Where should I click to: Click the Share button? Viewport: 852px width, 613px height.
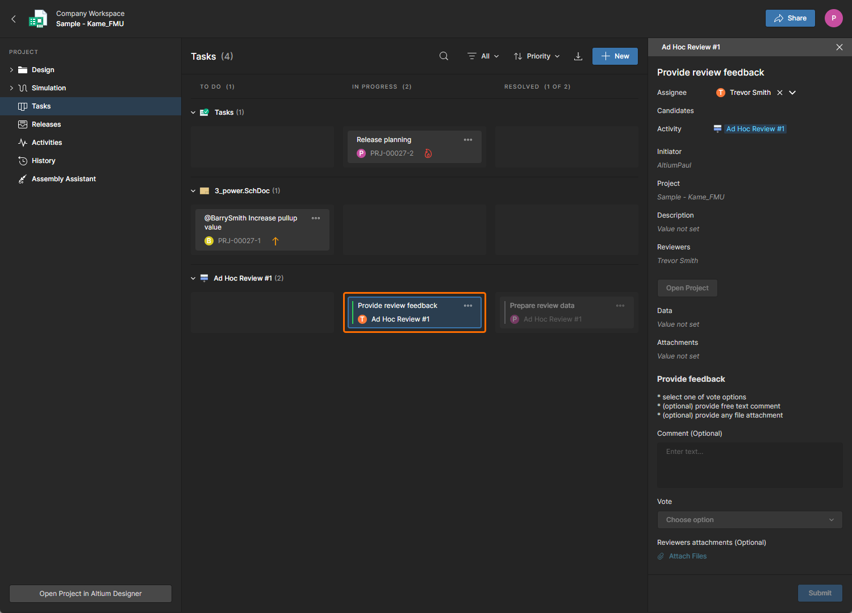pyautogui.click(x=790, y=18)
